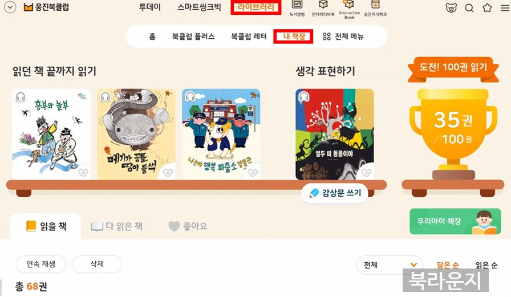This screenshot has height=297, width=511.
Task: Expand the top-left circular chevron button
Action: tap(10, 7)
